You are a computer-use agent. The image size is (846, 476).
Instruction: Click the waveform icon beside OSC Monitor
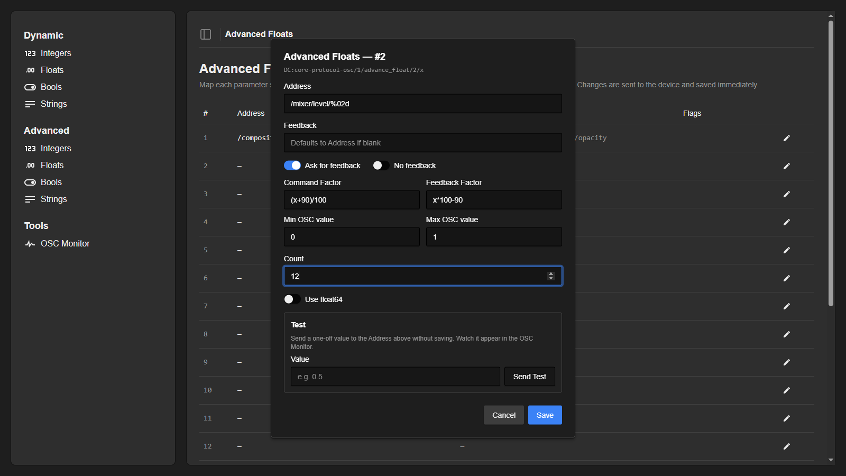(x=30, y=244)
